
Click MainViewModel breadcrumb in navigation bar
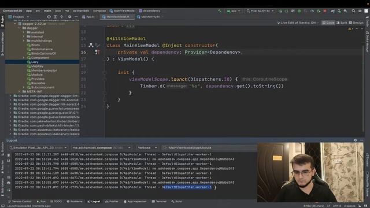pyautogui.click(x=123, y=11)
